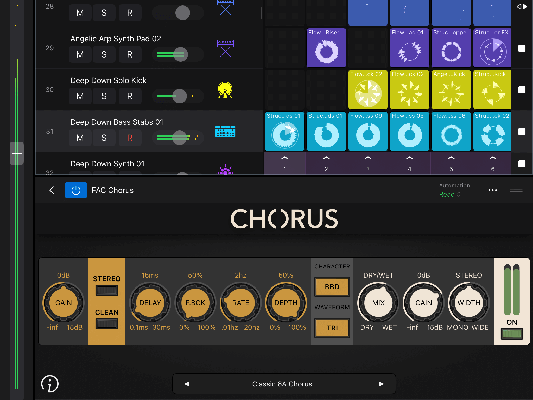533x400 pixels.
Task: Enable record on Deep Down Bass Stabs 01
Action: click(x=130, y=138)
